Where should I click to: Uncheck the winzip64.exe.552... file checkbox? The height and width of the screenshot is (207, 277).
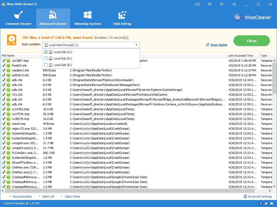pyautogui.click(x=4, y=143)
